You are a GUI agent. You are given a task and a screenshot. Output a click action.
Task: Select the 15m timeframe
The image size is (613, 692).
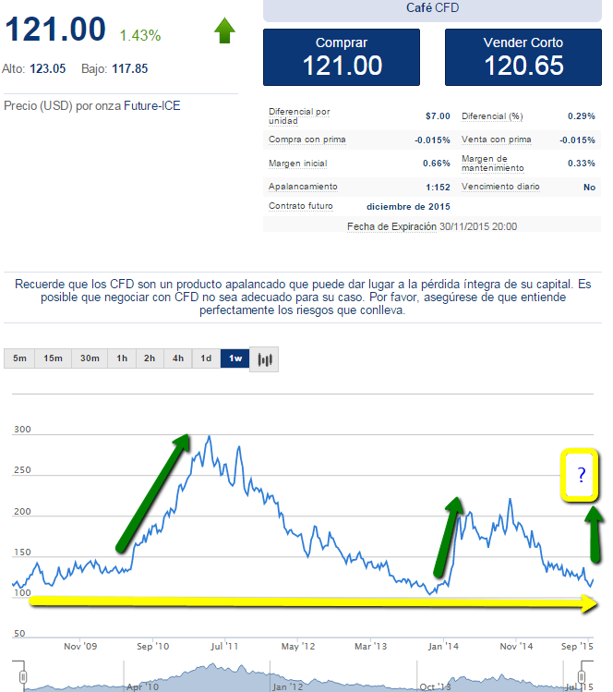coord(53,358)
